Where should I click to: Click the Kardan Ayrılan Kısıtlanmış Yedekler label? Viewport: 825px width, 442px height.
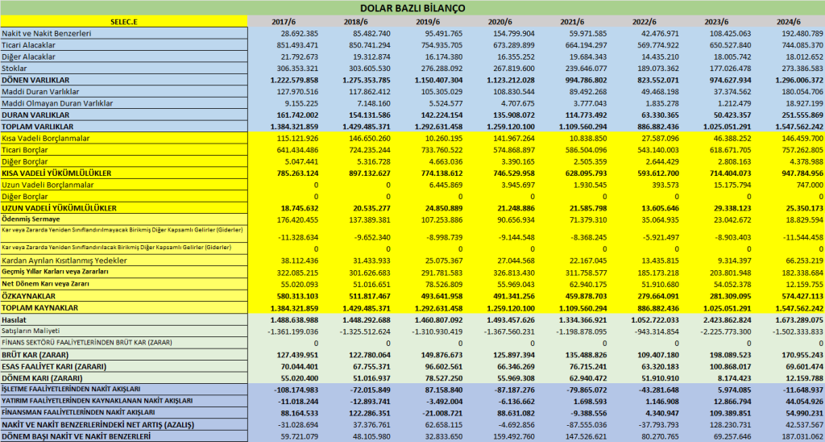tap(64, 261)
